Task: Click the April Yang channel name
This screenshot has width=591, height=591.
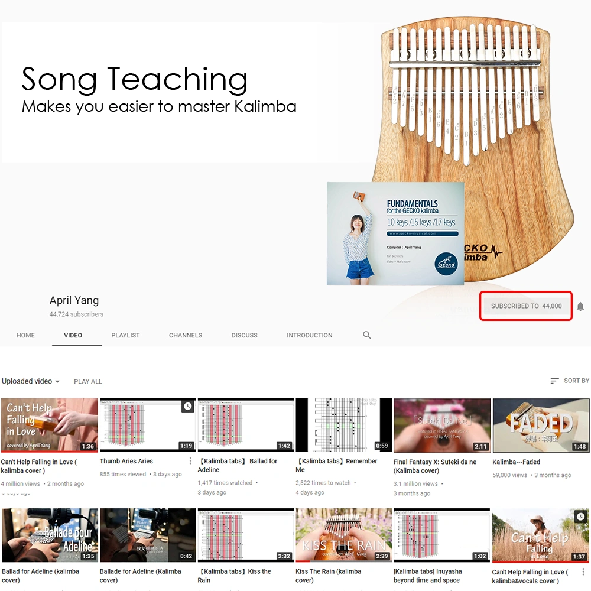Action: 74,300
